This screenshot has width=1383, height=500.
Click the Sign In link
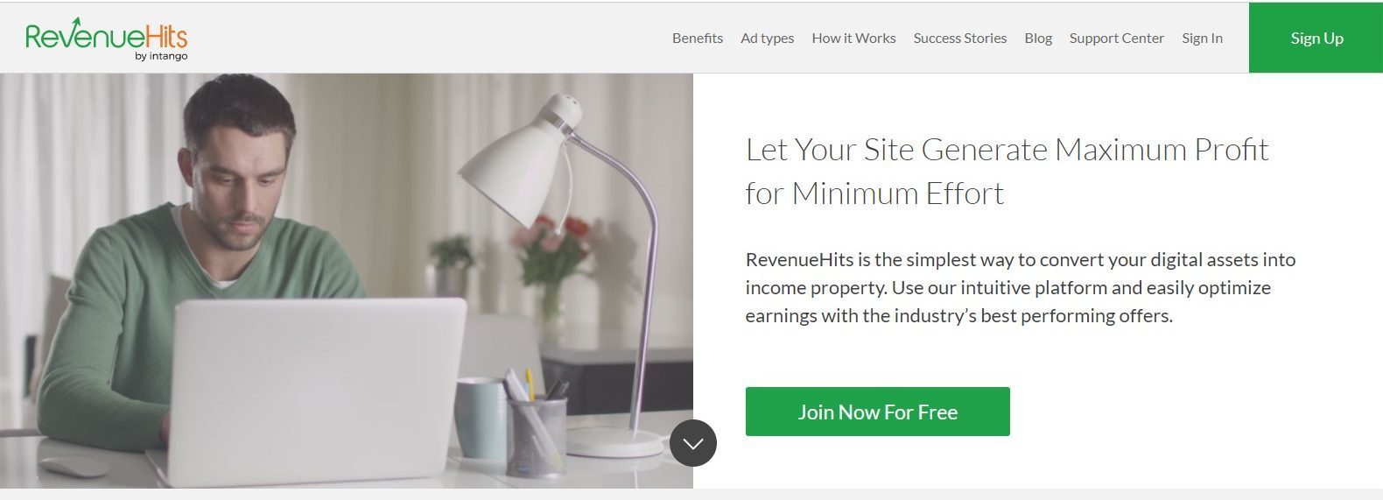pyautogui.click(x=1202, y=38)
